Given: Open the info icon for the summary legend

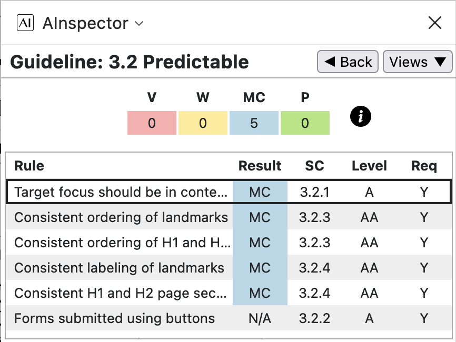Looking at the screenshot, I should [x=361, y=117].
